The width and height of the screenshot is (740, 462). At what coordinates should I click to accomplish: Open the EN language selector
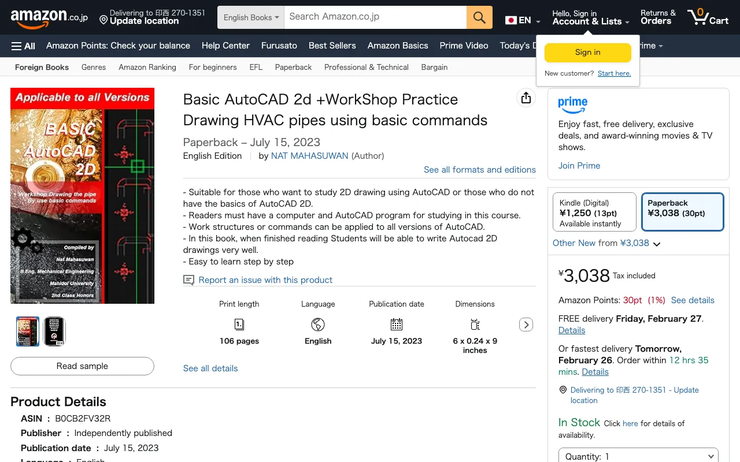[x=523, y=20]
